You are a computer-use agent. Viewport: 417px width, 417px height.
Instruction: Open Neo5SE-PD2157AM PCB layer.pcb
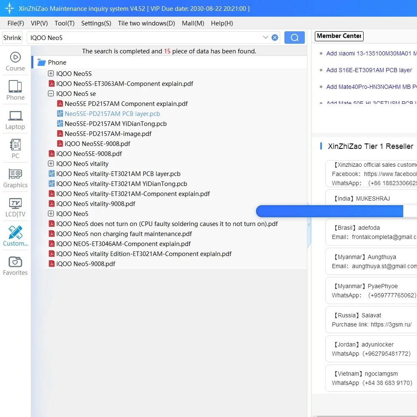coord(112,113)
